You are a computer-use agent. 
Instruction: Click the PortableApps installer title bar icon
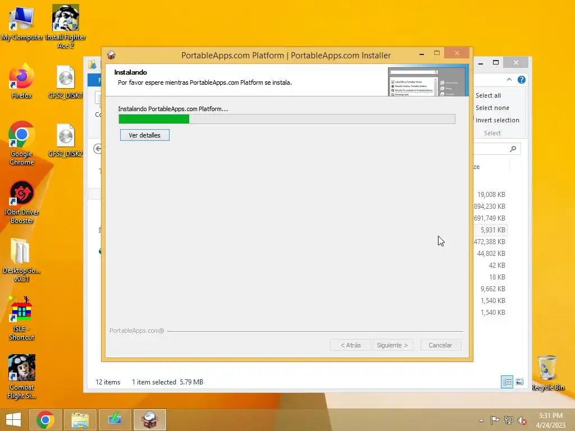(111, 55)
